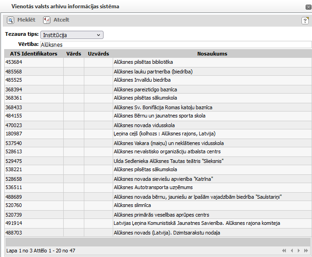Click the Nosaukums column header

[212, 54]
